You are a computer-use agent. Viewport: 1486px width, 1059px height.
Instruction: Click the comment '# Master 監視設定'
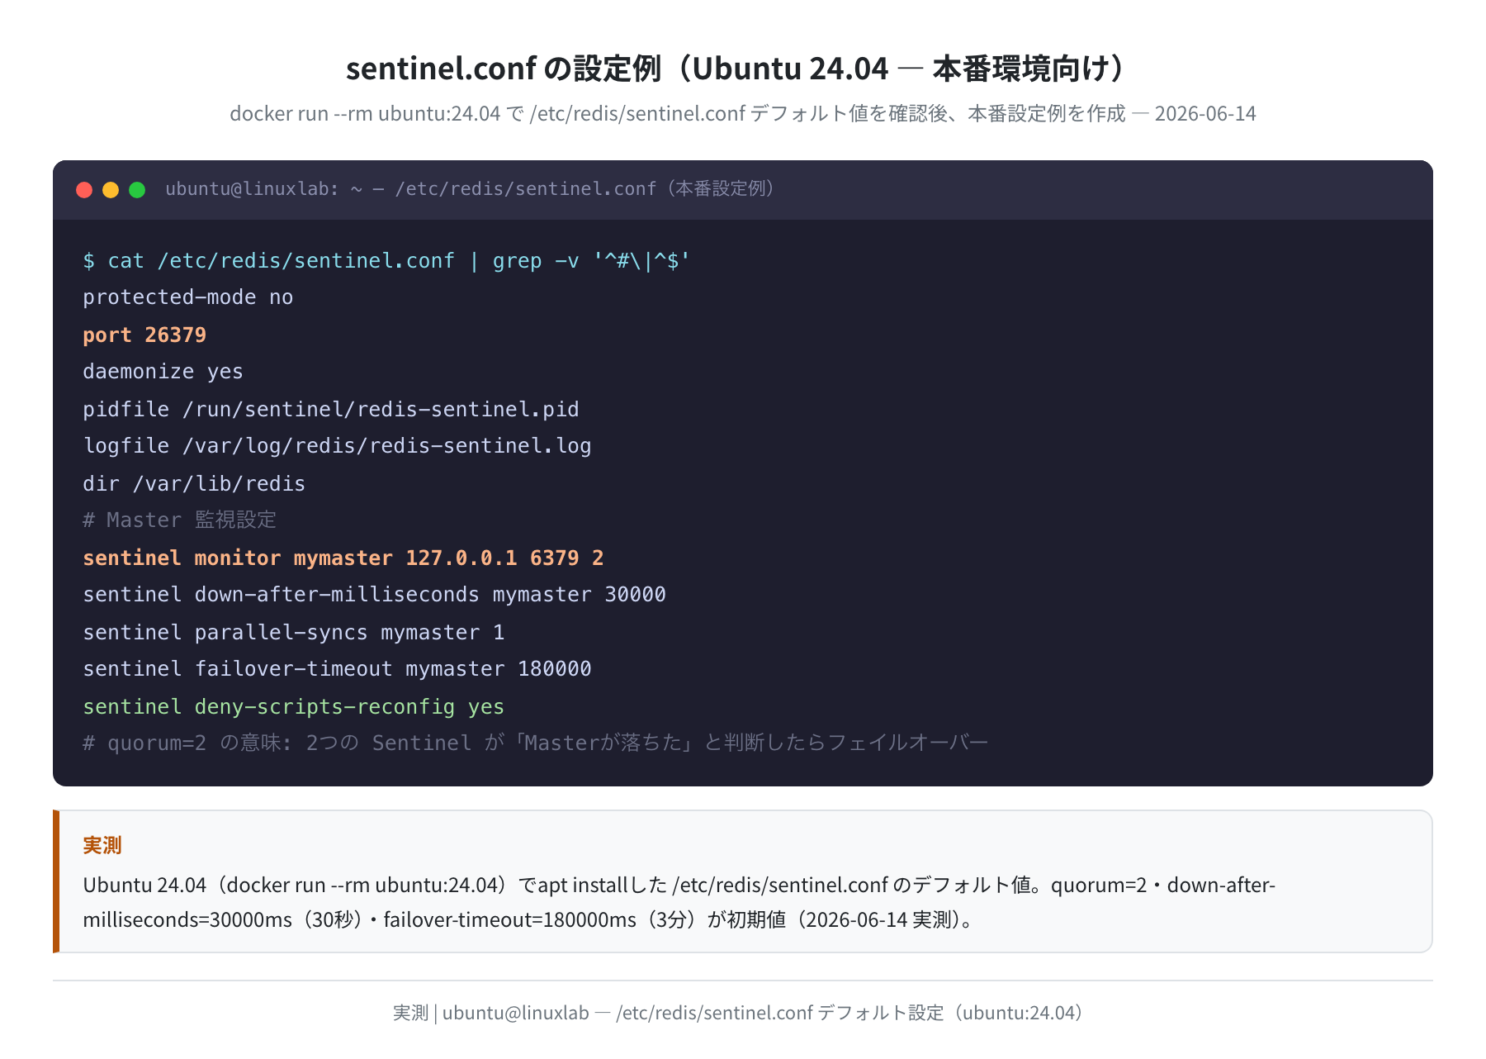[x=179, y=520]
